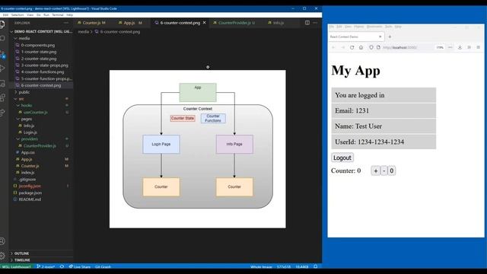The image size is (487, 274).
Task: Expand the OUTLINE section
Action: (21, 253)
